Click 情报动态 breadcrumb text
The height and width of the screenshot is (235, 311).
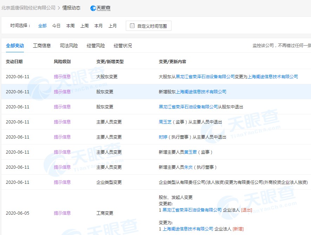[x=71, y=8]
